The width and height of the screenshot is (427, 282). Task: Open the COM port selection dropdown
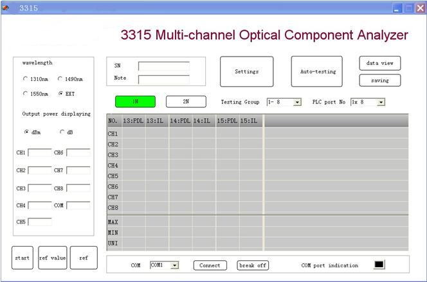pyautogui.click(x=174, y=265)
